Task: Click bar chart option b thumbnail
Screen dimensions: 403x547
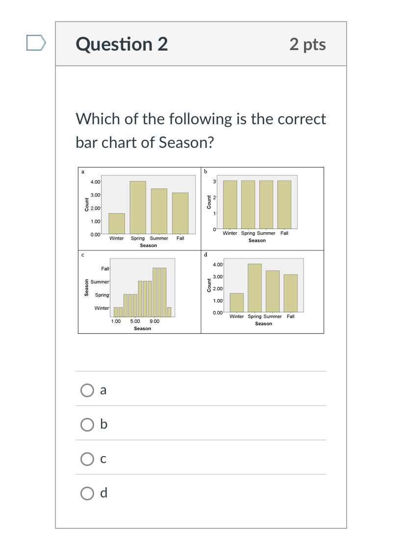Action: coord(262,208)
